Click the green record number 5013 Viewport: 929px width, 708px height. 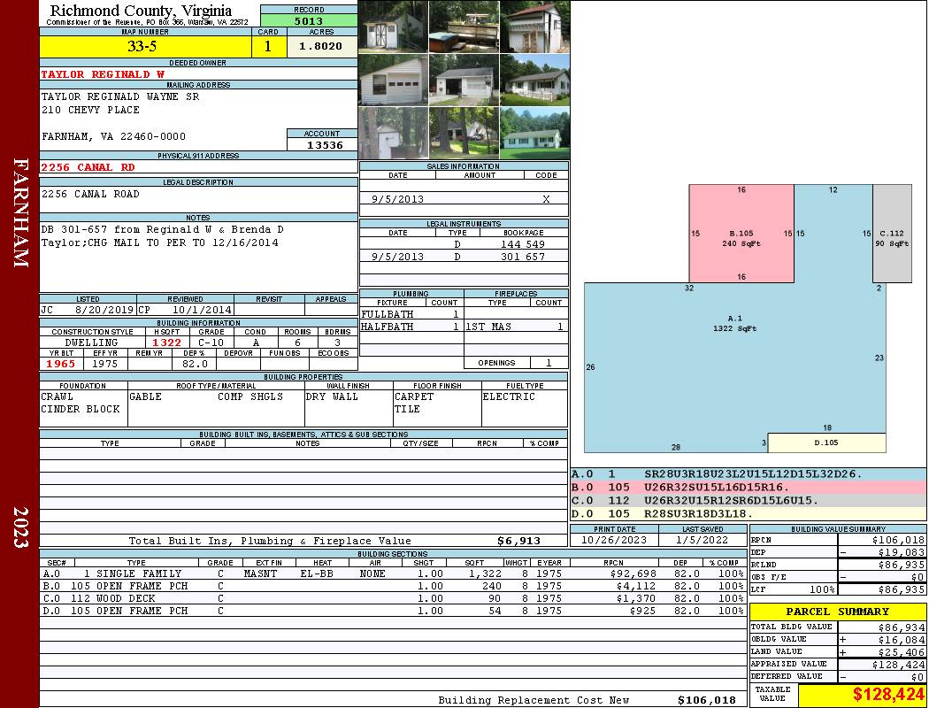coord(309,20)
